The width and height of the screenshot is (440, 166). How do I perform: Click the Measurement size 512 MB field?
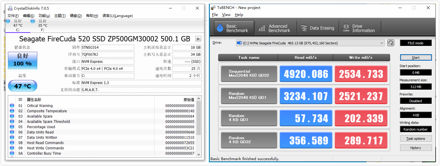pos(416,87)
